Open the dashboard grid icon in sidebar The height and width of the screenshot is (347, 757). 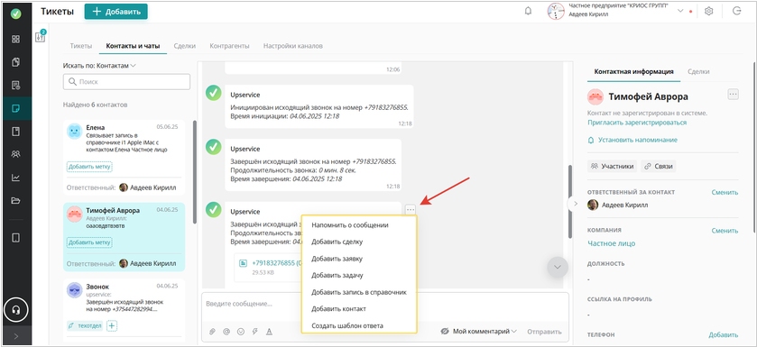tap(16, 39)
